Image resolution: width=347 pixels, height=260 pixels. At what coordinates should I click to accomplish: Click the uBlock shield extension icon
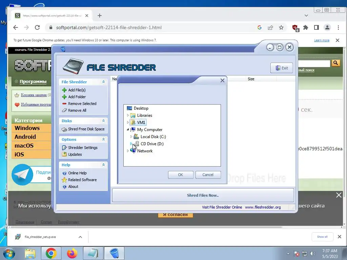[x=295, y=28]
